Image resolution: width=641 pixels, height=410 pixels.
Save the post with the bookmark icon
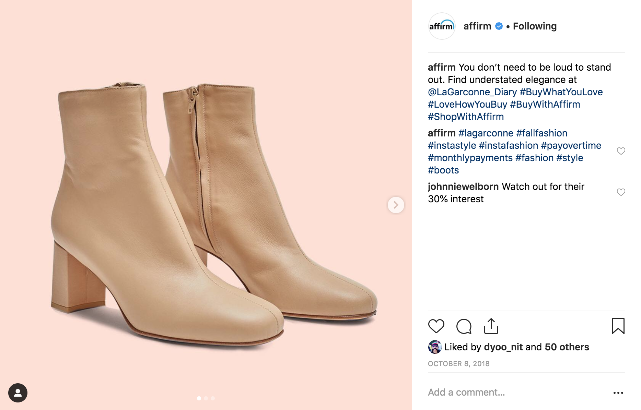pos(618,326)
